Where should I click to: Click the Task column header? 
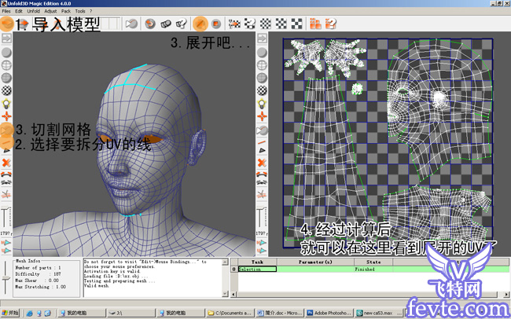pos(257,262)
